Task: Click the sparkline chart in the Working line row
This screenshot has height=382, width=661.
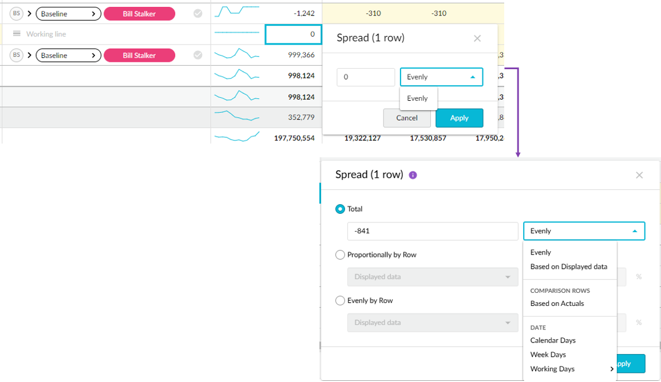Action: click(x=236, y=34)
